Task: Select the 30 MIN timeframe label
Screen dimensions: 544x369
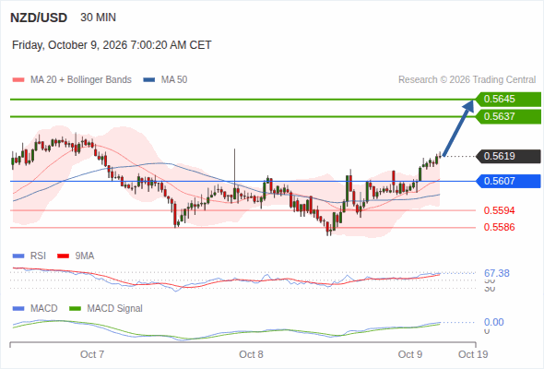Action: (x=98, y=18)
